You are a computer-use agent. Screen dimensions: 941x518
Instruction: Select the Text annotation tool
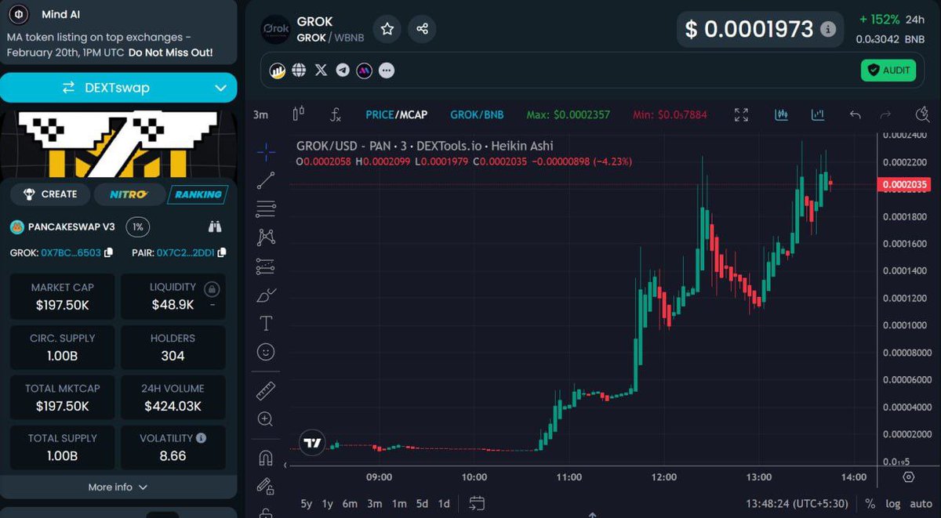tap(266, 324)
